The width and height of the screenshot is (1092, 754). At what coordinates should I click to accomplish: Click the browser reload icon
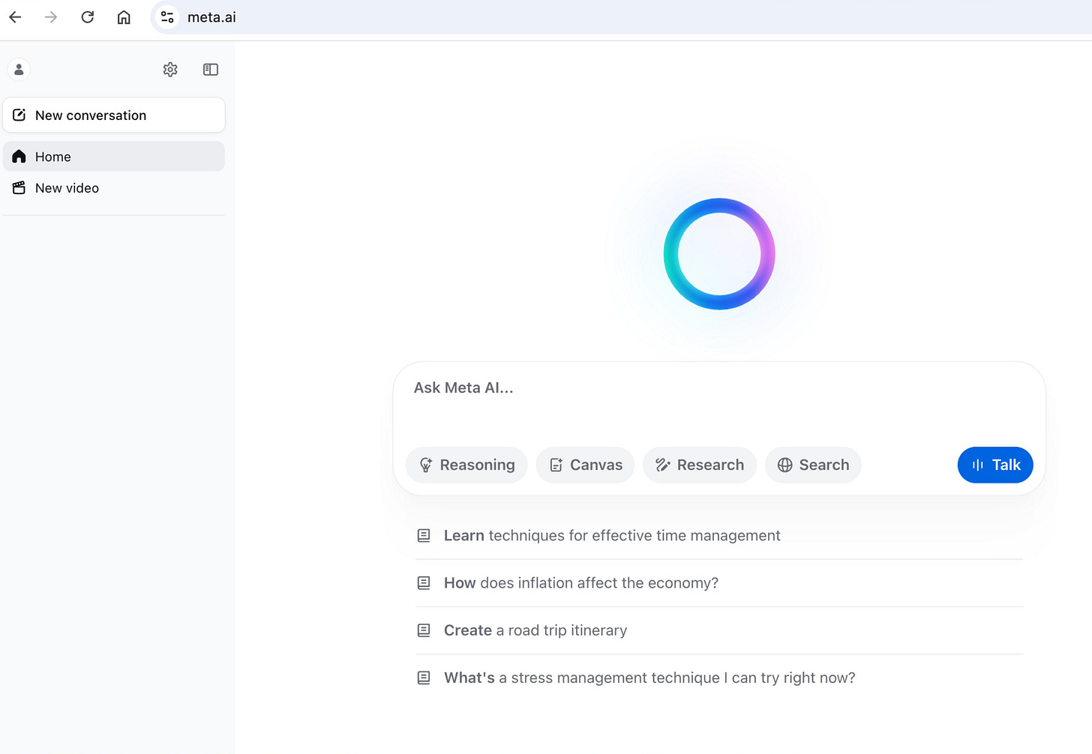coord(88,17)
